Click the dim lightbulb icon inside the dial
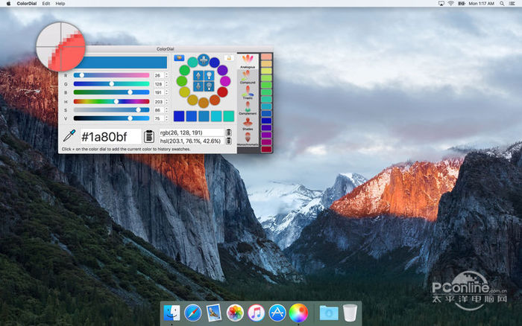The image size is (522, 326). [x=209, y=86]
